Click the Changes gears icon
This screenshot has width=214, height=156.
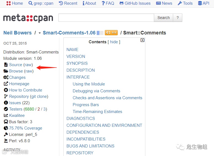[6, 77]
